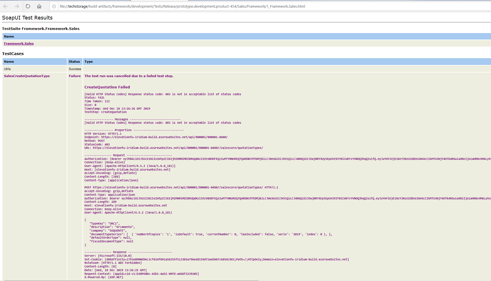Select the documentTypeSeries JSON line
This screenshot has width=491, height=281.
click(211, 234)
